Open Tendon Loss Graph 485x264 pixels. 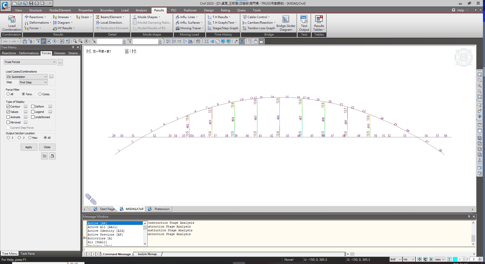pos(259,28)
